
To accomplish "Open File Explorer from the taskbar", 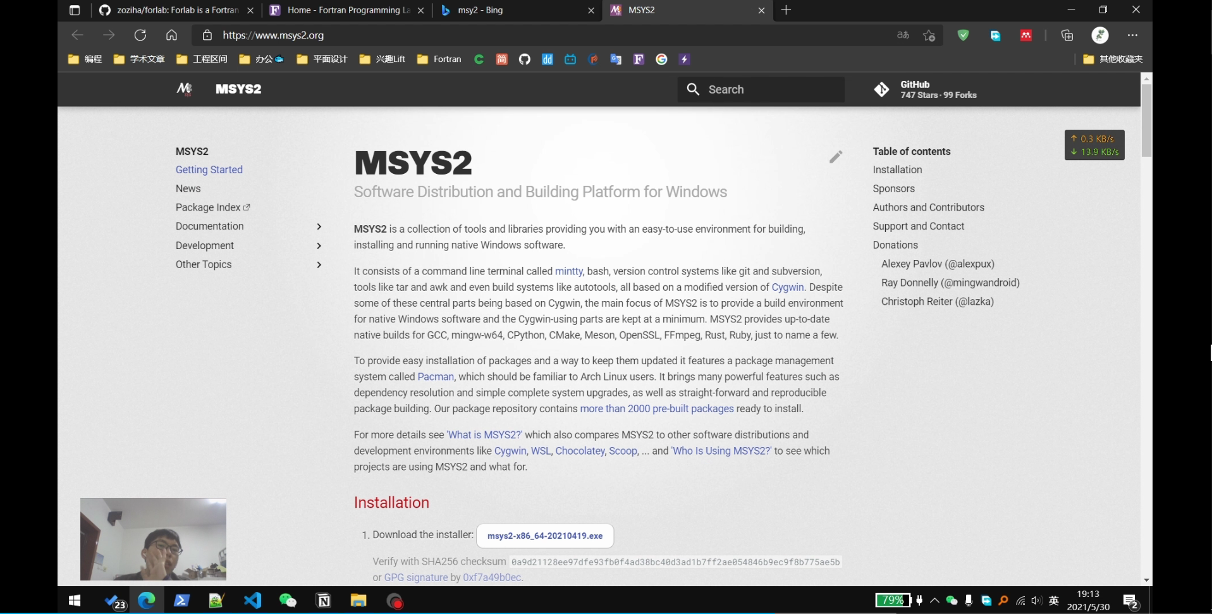I will point(358,600).
